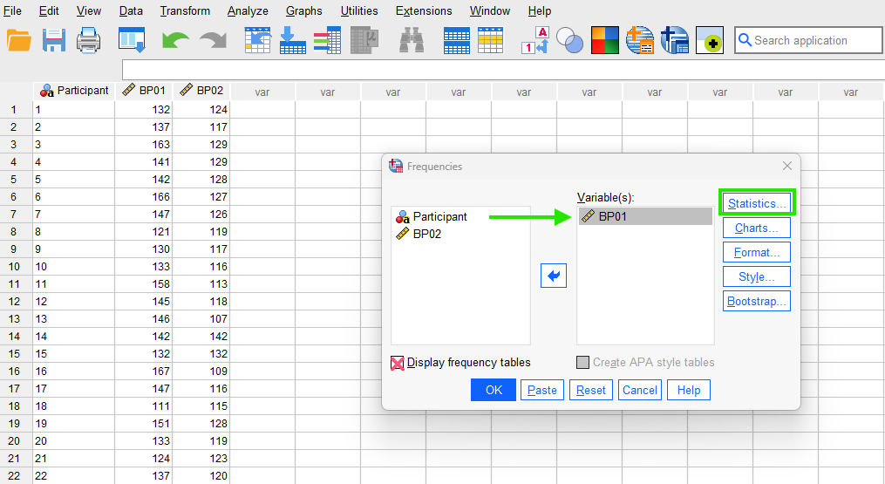
Task: Toggle Display frequency tables checkbox
Action: 398,363
